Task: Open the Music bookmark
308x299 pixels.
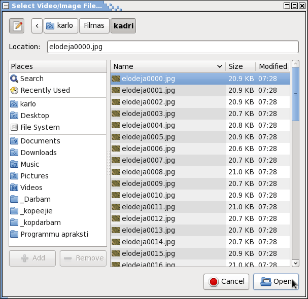Action: [x=58, y=164]
